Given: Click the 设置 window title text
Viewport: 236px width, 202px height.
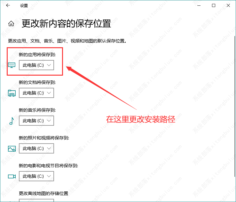Looking at the screenshot, I should (24, 6).
